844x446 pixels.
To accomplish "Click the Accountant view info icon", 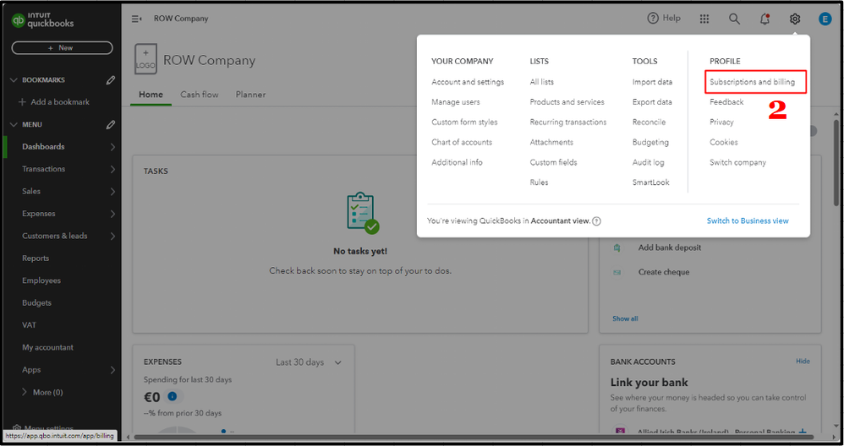I will point(597,221).
